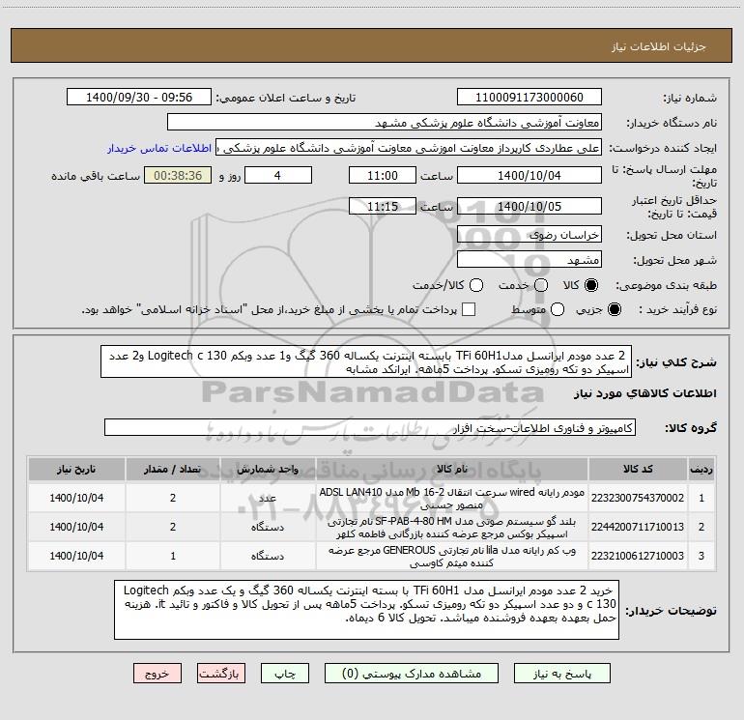Click the city field مشهد

click(x=529, y=259)
